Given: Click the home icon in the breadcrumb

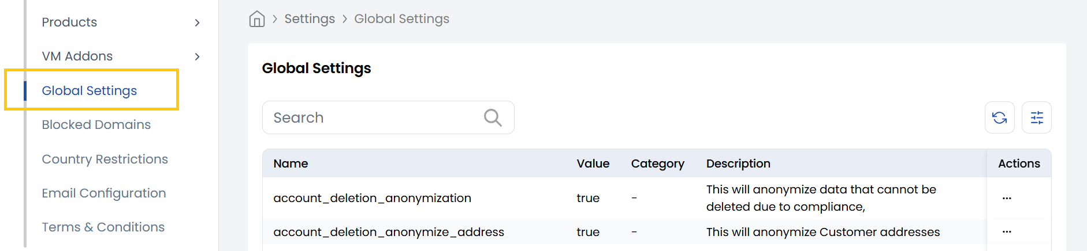Looking at the screenshot, I should tap(256, 19).
